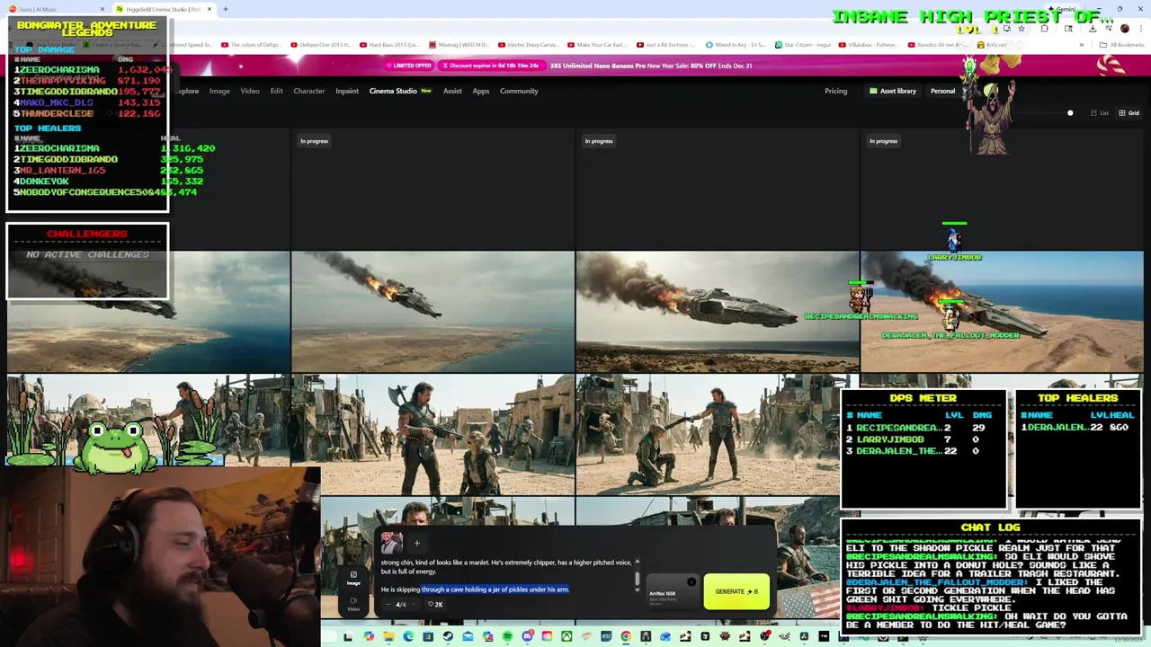Open DaVinci Resolve from the taskbar

[804, 636]
